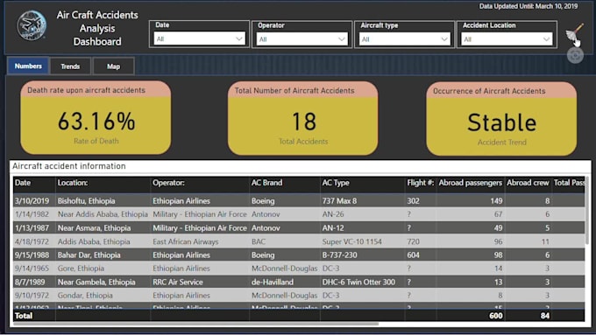Click the Abroad crew column header
Viewport: 596px width, 335px height.
528,183
